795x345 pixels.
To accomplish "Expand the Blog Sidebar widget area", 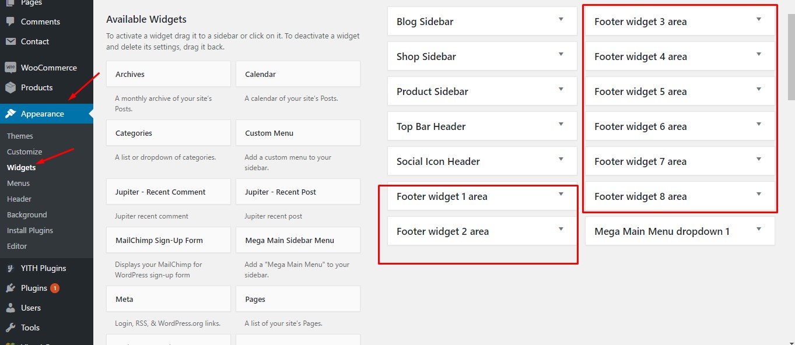I will point(560,21).
